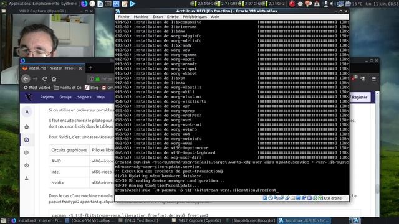399x224 pixels.
Task: Click hard disk activity icon in VirtualBox status bar
Action: tap(265, 198)
